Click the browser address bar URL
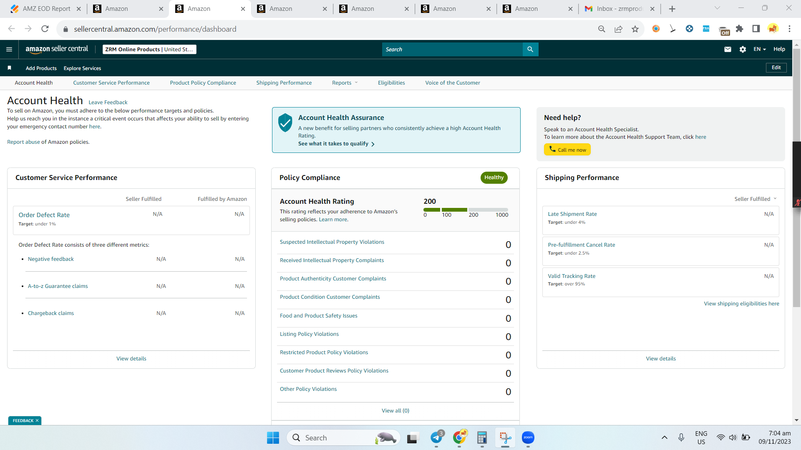Screen dimensions: 801x450 155,29
